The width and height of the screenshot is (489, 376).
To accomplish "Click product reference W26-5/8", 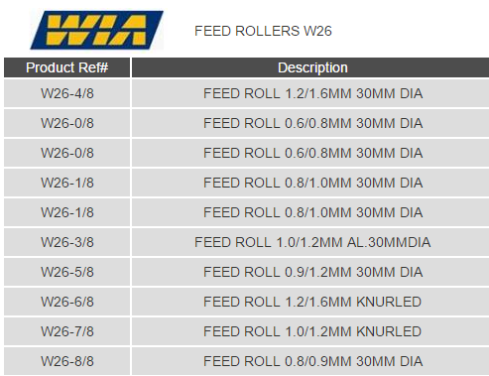I will coord(67,272).
